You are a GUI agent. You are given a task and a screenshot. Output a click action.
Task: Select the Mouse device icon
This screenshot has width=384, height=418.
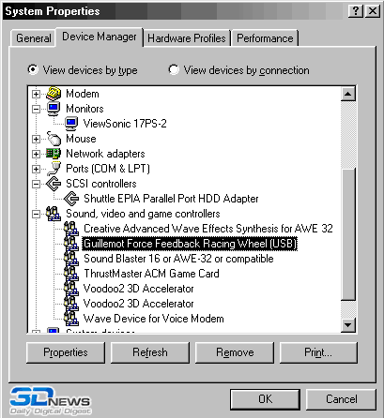(54, 139)
